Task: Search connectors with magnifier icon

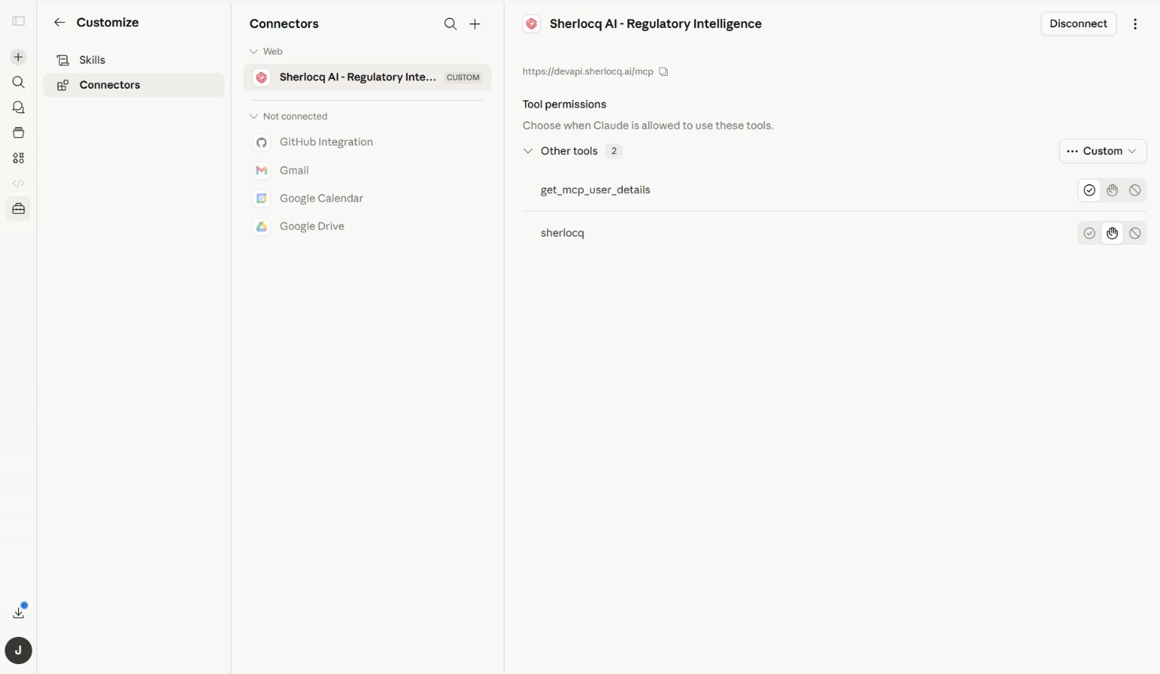Action: 451,24
